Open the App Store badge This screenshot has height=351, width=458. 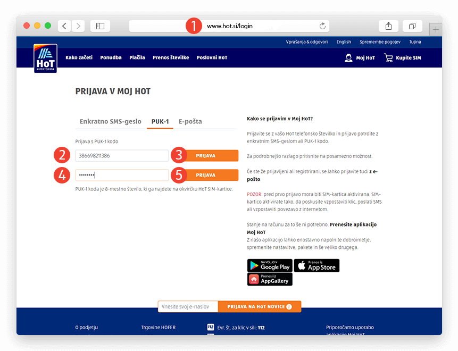(x=317, y=265)
